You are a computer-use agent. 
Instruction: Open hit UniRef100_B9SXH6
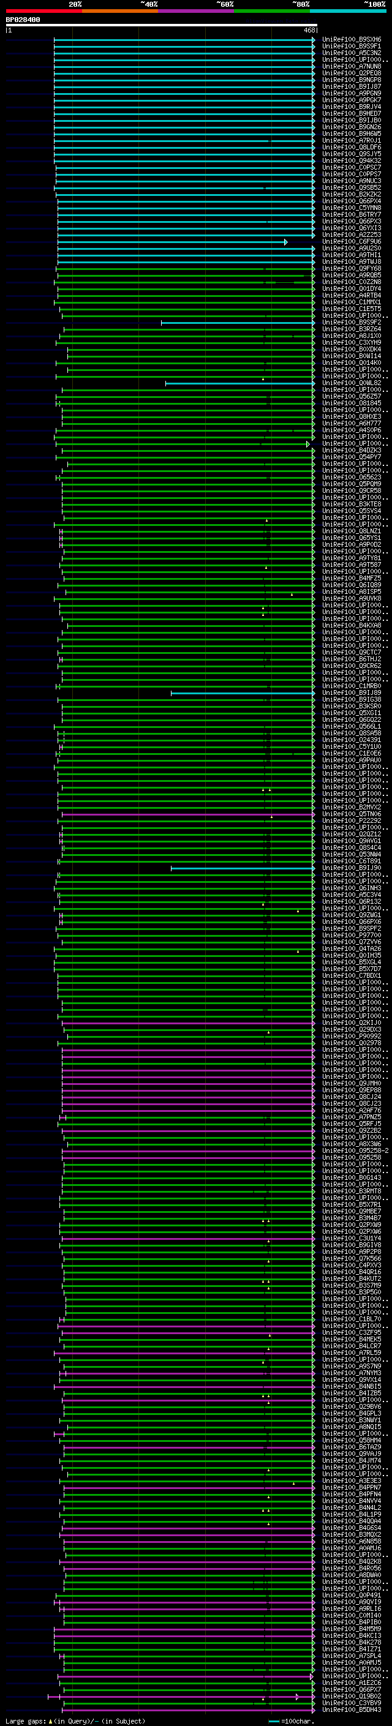352,40
